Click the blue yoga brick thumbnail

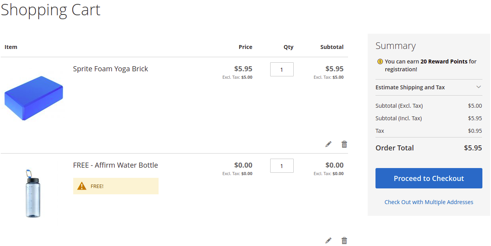34,98
